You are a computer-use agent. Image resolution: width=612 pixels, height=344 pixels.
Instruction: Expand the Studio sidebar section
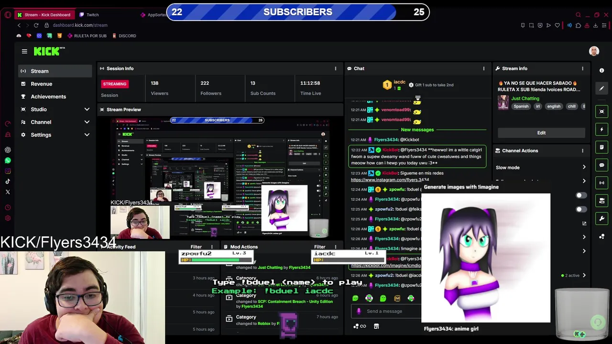[87, 109]
